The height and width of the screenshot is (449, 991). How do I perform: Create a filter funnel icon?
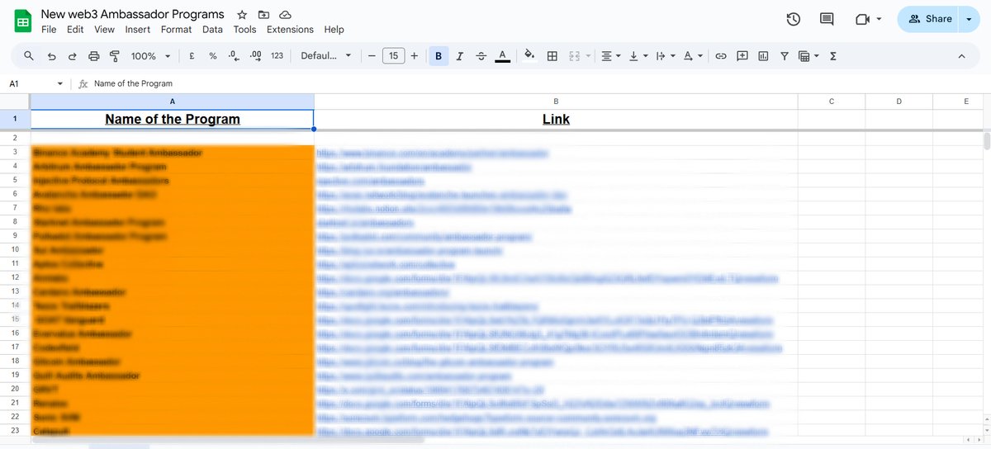(784, 56)
